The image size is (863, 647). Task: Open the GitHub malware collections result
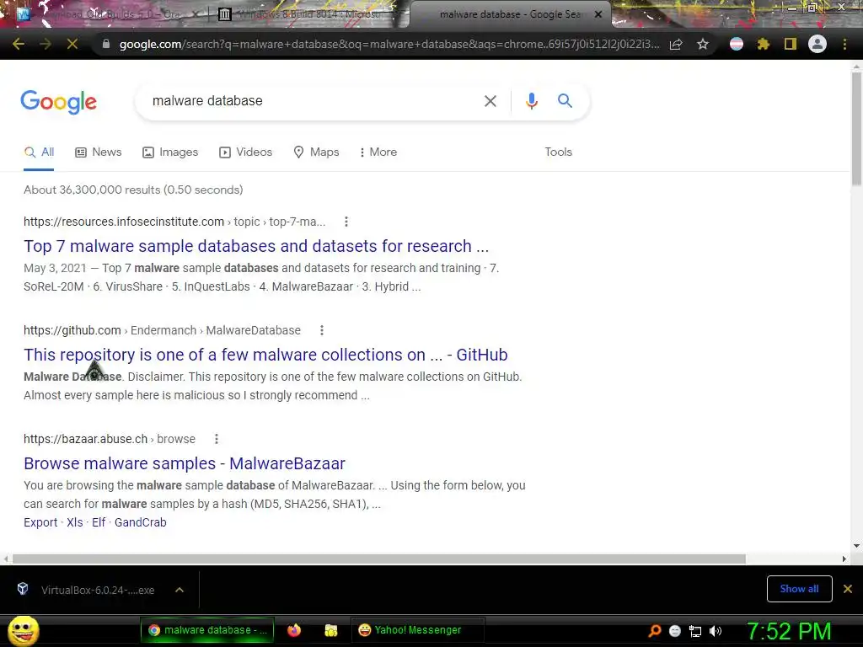[265, 355]
